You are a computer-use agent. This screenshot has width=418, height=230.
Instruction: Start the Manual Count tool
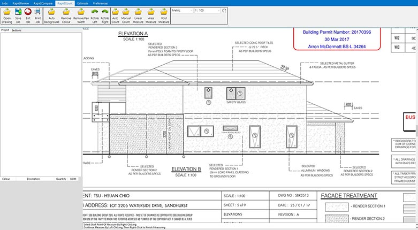point(126,16)
